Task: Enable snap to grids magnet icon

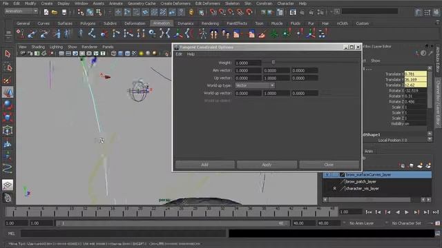Action: 213,12
